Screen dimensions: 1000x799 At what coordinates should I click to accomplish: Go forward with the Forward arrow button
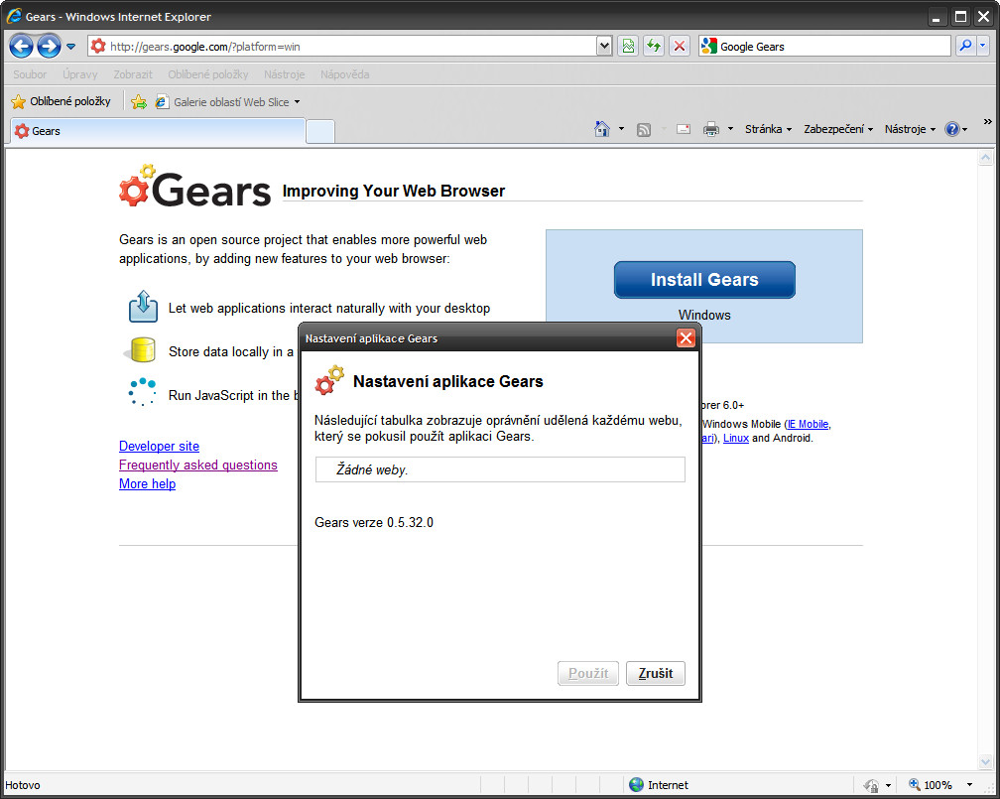(x=49, y=46)
